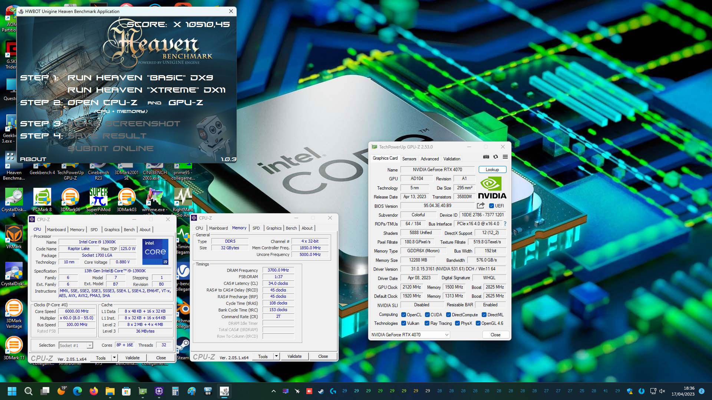712x400 pixels.
Task: Open taskbar Search
Action: pyautogui.click(x=28, y=391)
